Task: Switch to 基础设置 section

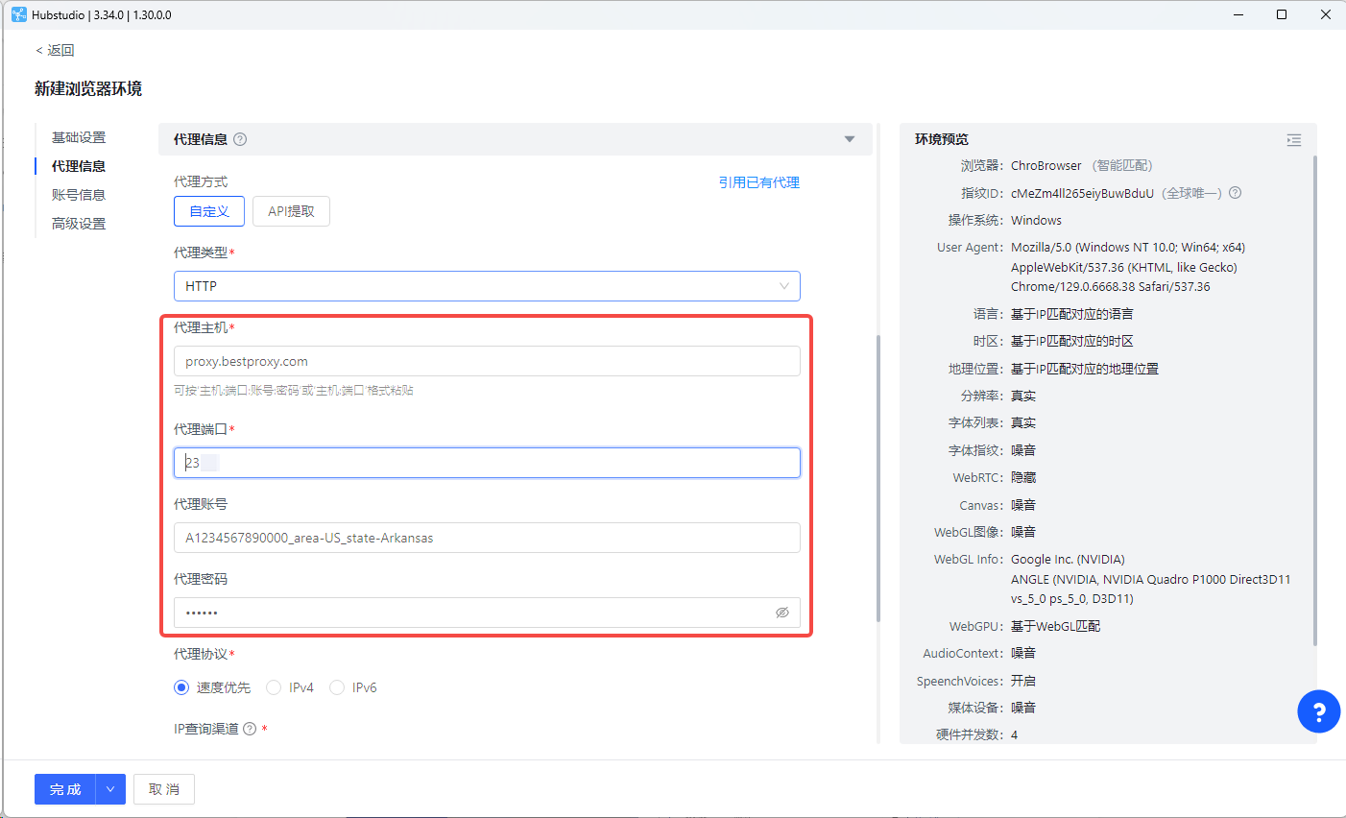Action: coord(79,137)
